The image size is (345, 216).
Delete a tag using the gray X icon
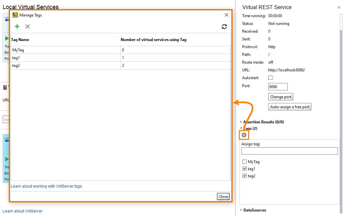tap(28, 26)
